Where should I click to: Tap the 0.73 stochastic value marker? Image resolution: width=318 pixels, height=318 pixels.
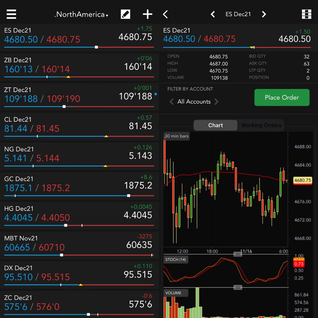pos(299,264)
